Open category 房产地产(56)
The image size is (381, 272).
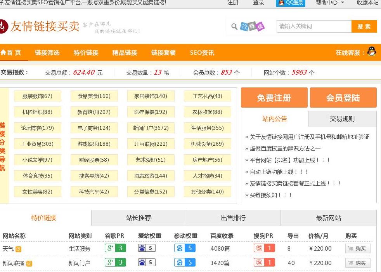pyautogui.click(x=207, y=160)
